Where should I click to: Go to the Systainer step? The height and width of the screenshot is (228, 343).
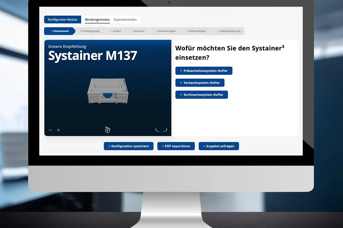click(138, 31)
